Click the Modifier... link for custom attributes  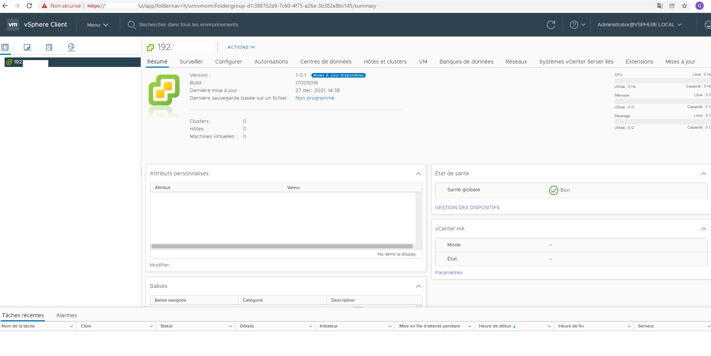(x=161, y=265)
